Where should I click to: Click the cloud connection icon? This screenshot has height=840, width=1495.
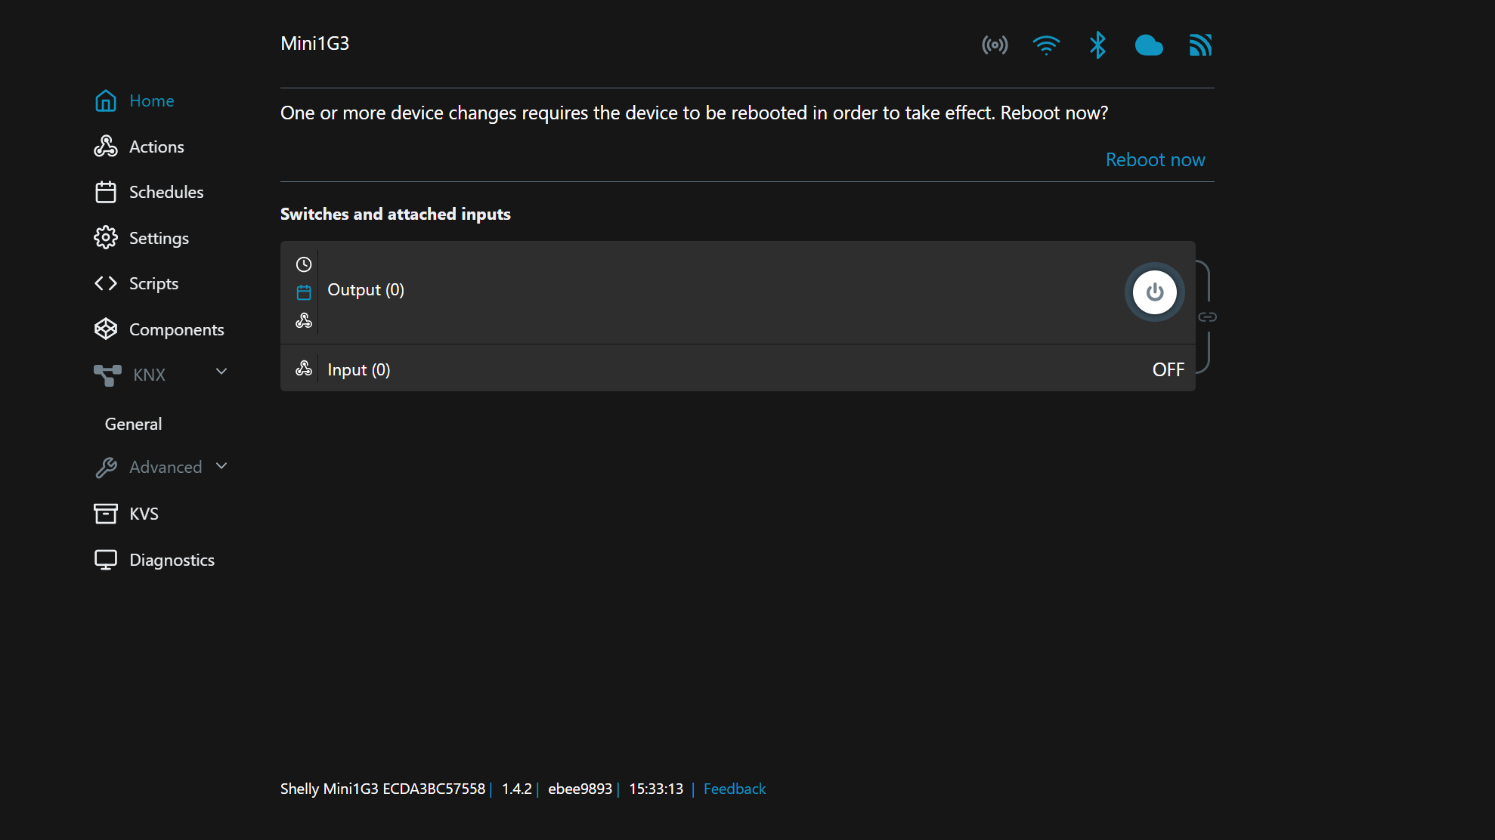point(1149,45)
